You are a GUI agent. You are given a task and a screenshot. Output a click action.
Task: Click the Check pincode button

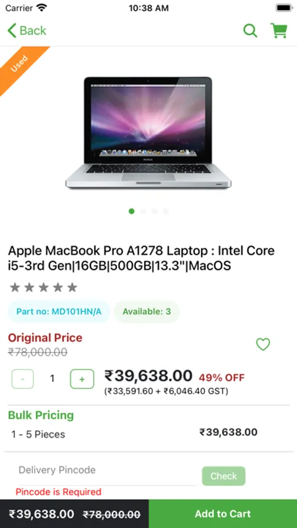point(224,476)
